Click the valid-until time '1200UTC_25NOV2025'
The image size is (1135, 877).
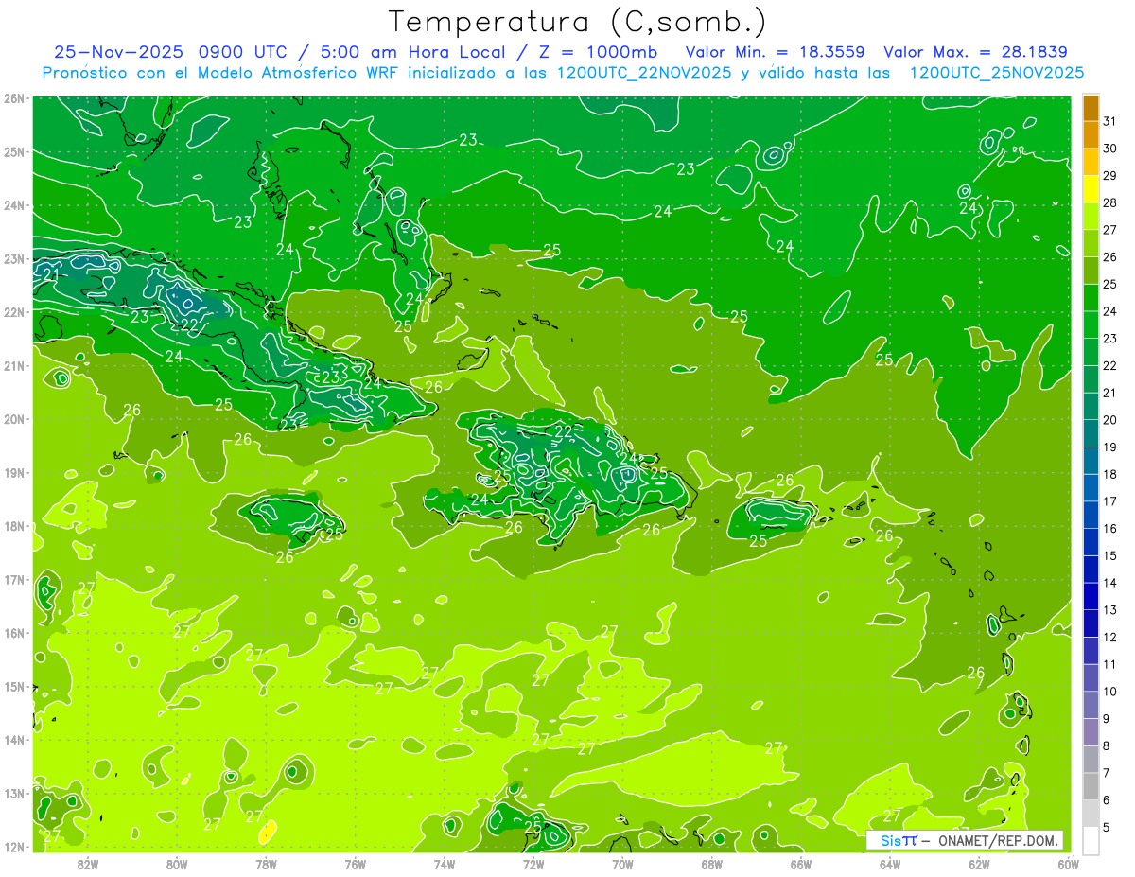point(996,73)
